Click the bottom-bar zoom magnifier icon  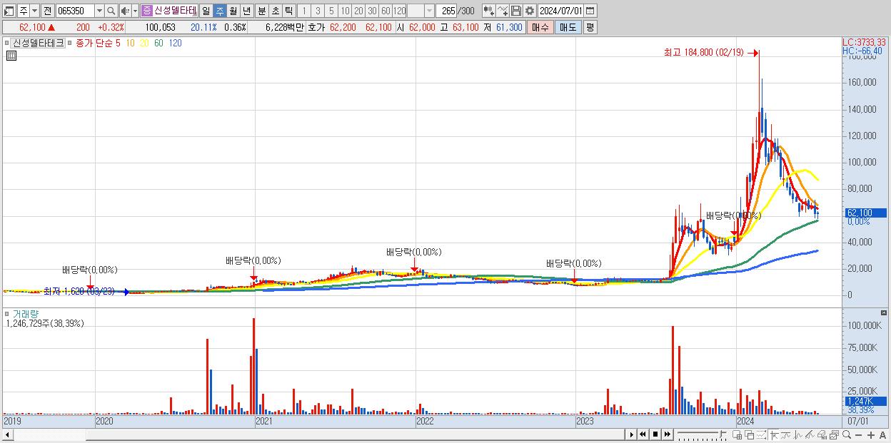click(847, 434)
